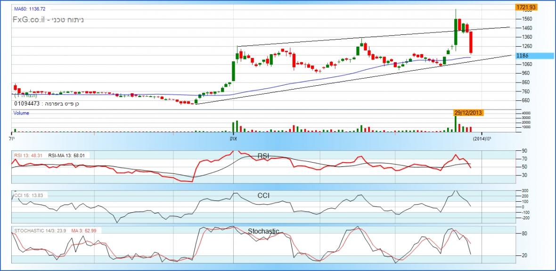Click the orange 1721.93 high price tag
The width and height of the screenshot is (556, 271).
(x=526, y=8)
